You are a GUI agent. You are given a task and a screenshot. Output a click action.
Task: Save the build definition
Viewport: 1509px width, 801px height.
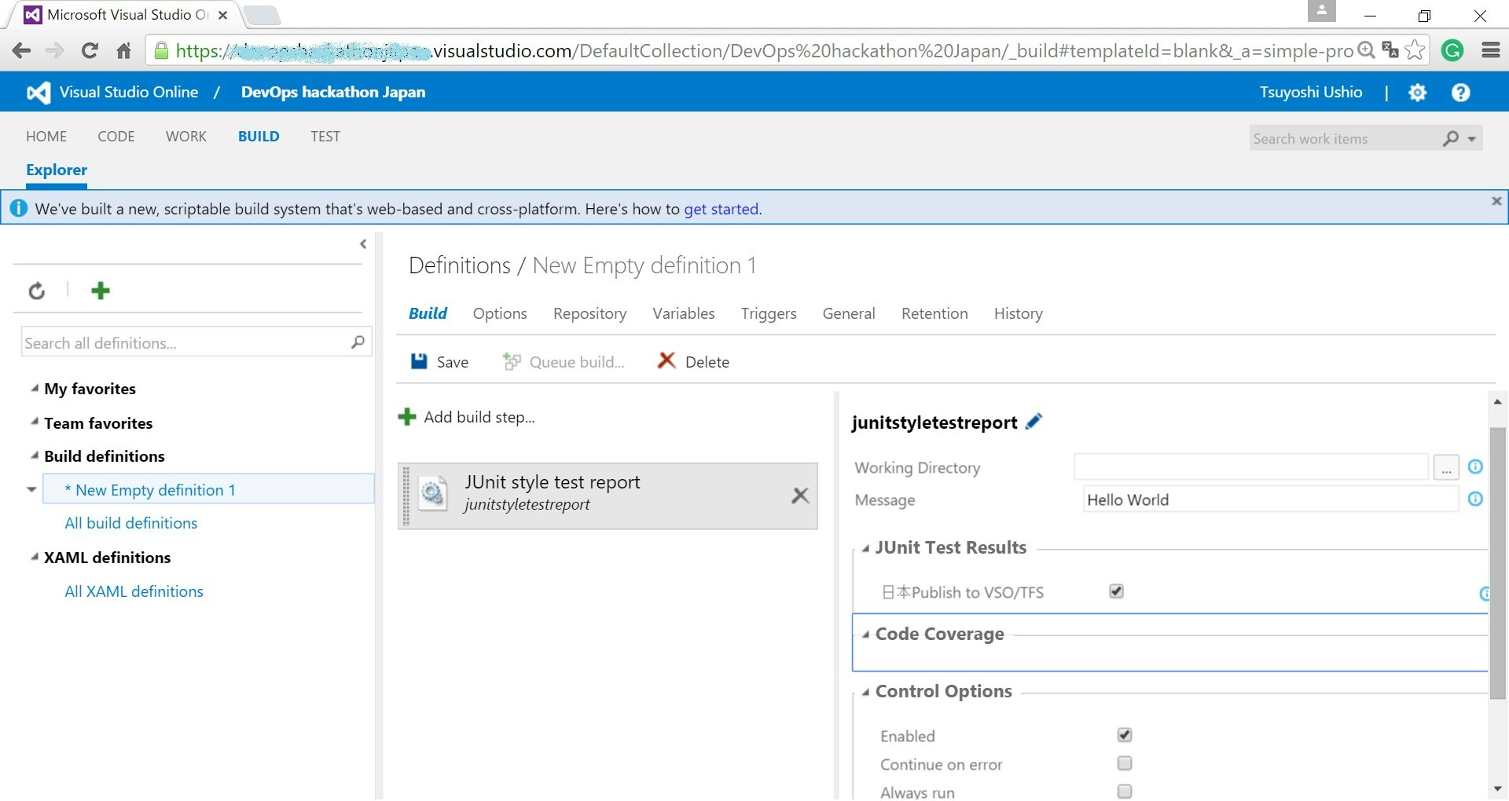(x=439, y=361)
